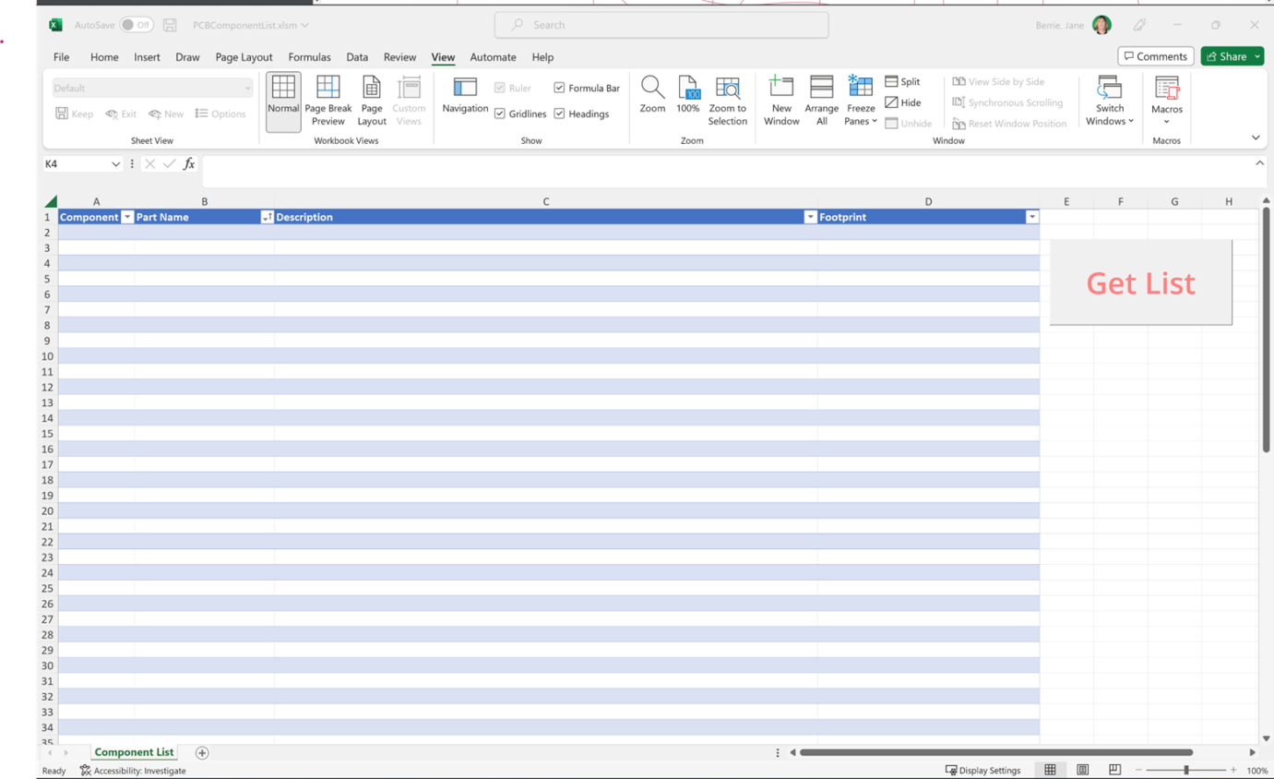Select the Component List sheet tab
The width and height of the screenshot is (1274, 779).
pos(134,752)
